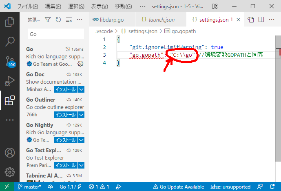Click the extensions search field containing Go
Screen dimensions: 281x191
(x=55, y=34)
